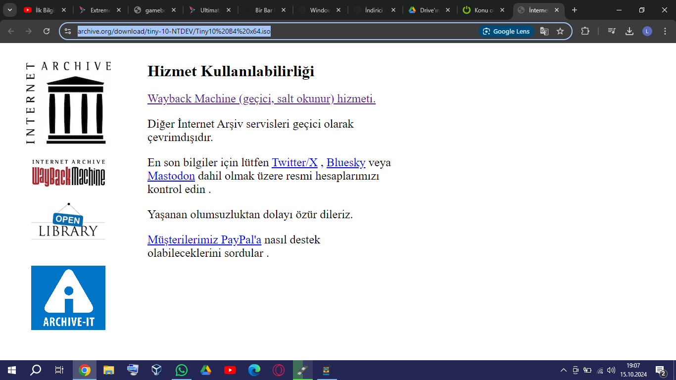Open volume control in system tray

(x=611, y=370)
